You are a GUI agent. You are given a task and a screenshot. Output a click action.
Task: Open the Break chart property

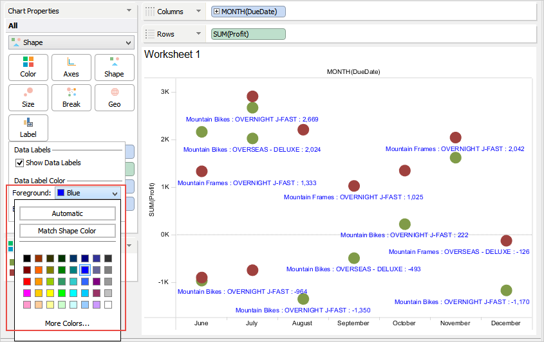(71, 97)
